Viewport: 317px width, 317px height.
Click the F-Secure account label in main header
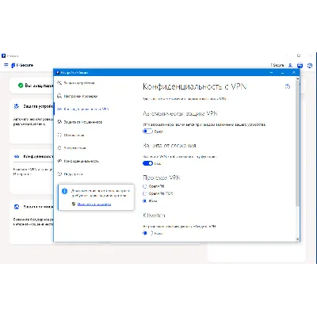[x=277, y=65]
